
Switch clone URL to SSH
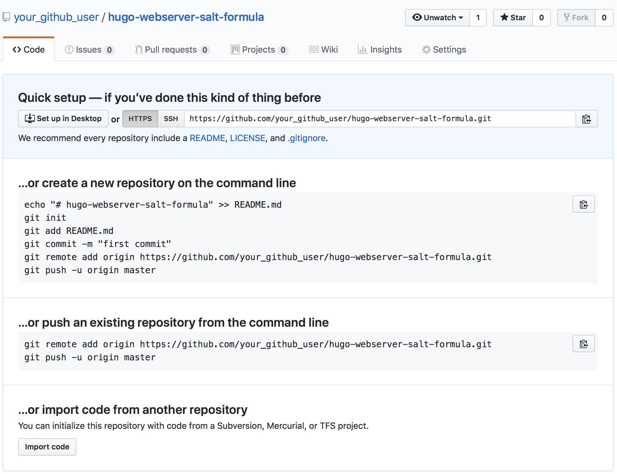pyautogui.click(x=171, y=119)
